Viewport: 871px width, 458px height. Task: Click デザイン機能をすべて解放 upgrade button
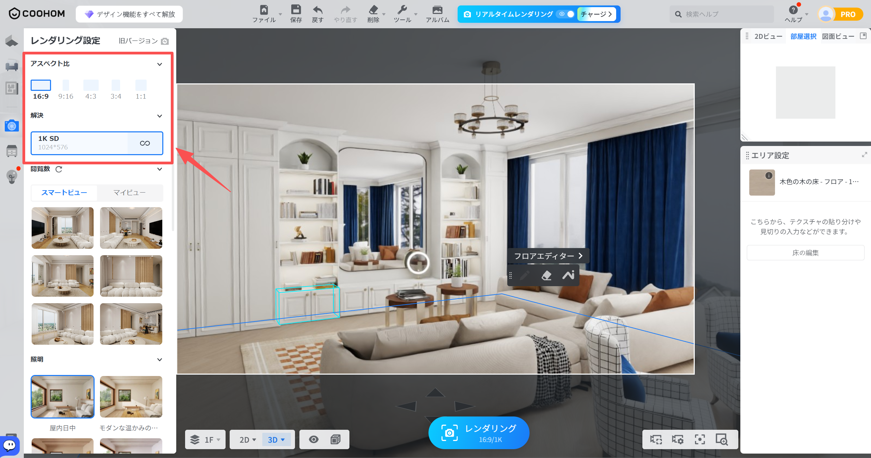click(x=129, y=14)
